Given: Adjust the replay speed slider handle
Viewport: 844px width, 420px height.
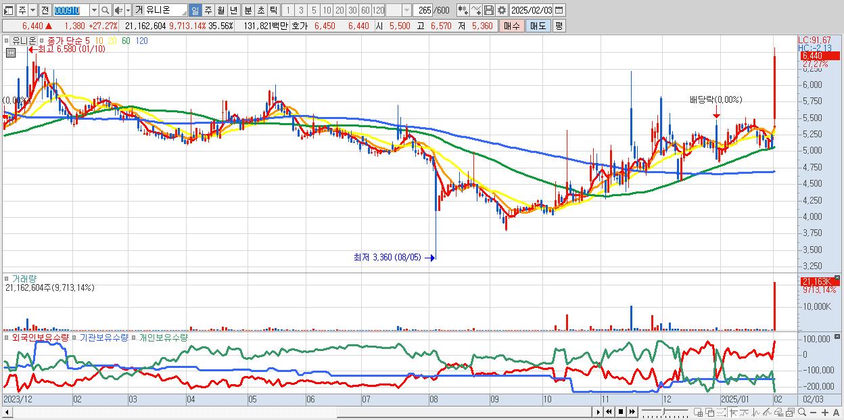Looking at the screenshot, I should point(663,412).
